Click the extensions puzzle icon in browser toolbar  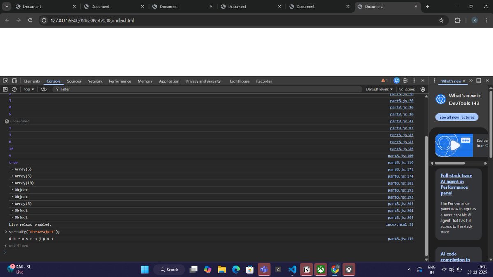[x=457, y=20]
